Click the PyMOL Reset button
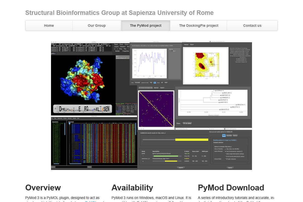 pyautogui.click(x=116, y=44)
